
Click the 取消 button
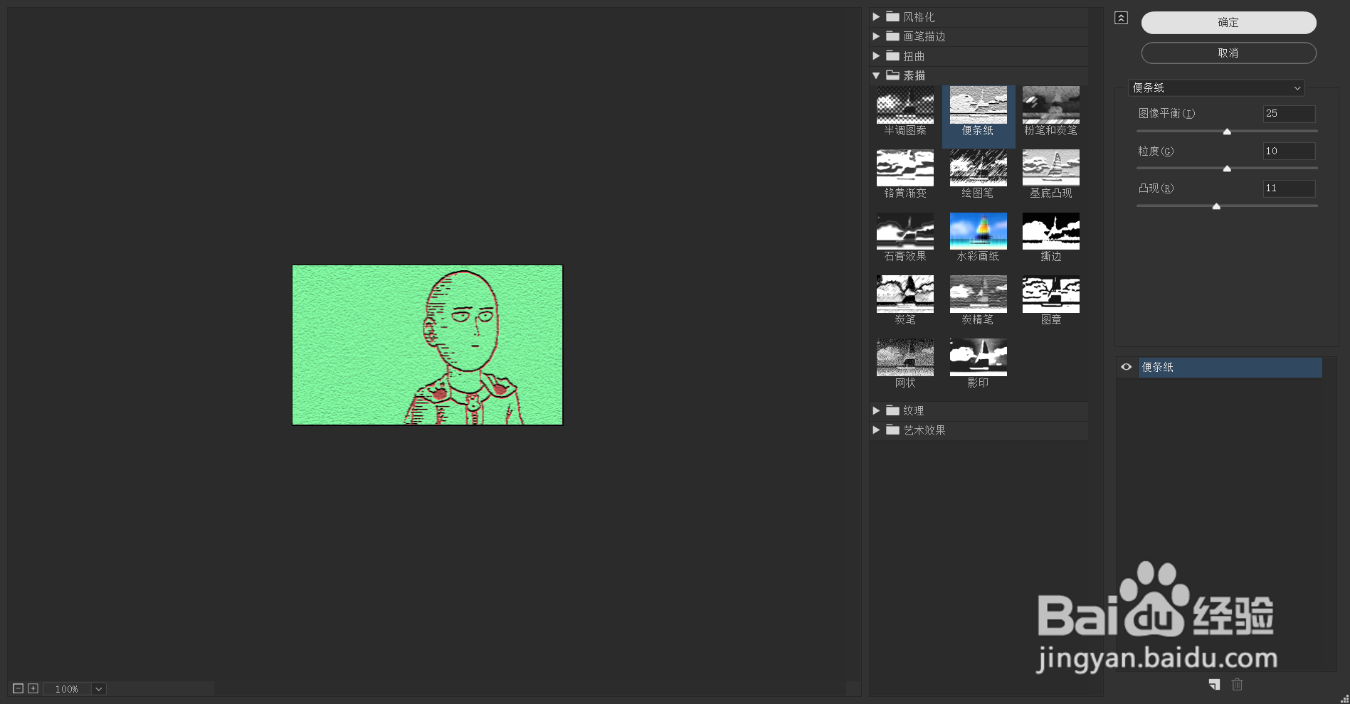click(1228, 53)
